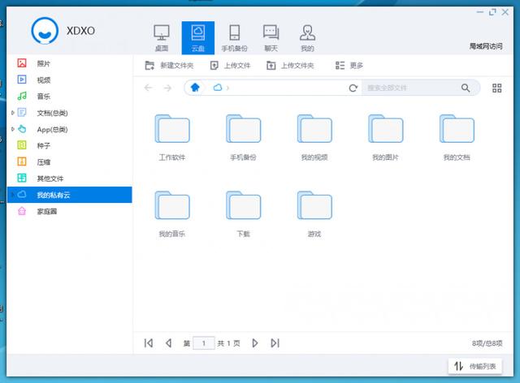Open the 我的 profile tab

coord(307,38)
